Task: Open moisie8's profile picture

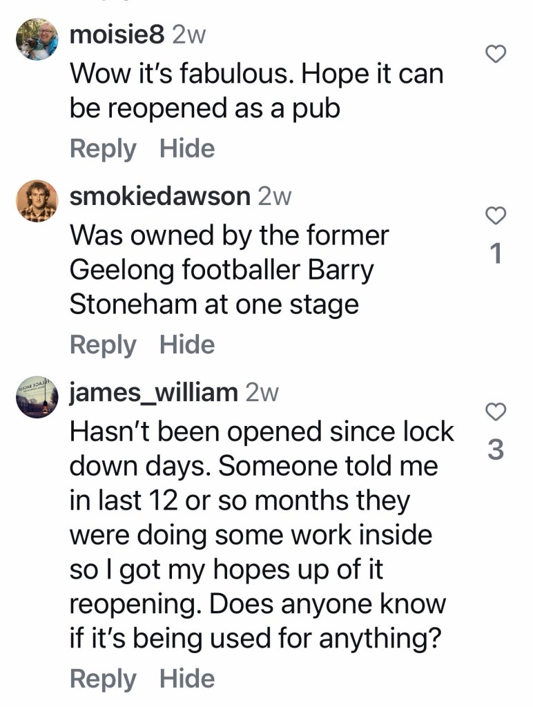Action: [x=37, y=39]
